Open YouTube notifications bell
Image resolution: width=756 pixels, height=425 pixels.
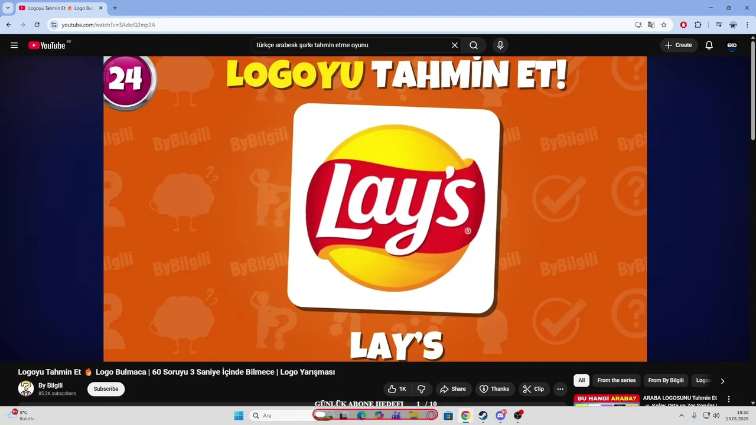coord(709,45)
